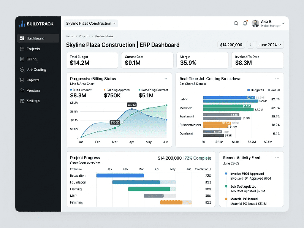Click the BuildTrack logo icon
Image resolution: width=304 pixels, height=228 pixels.
pyautogui.click(x=22, y=24)
